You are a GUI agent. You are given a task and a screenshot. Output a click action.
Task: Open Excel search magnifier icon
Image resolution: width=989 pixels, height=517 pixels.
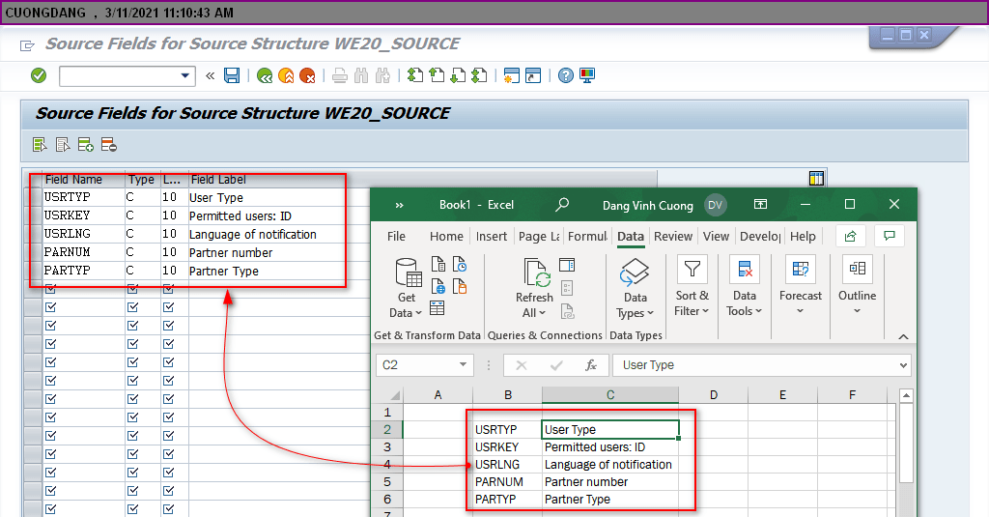point(562,205)
